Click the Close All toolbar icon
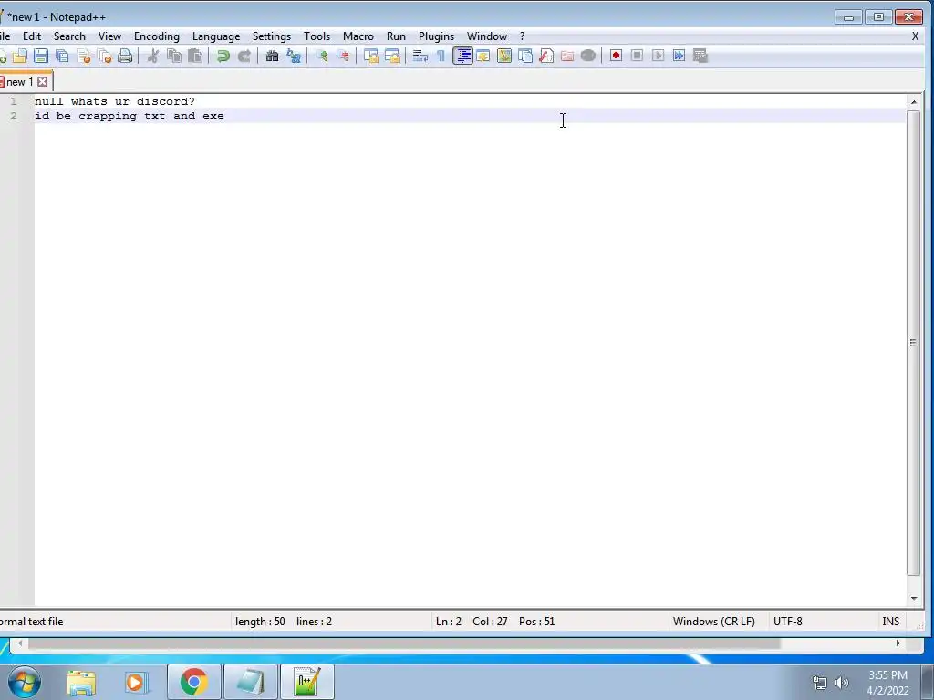This screenshot has height=700, width=934. pyautogui.click(x=104, y=56)
